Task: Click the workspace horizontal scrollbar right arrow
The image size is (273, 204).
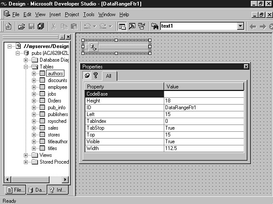Action: click(x=65, y=180)
